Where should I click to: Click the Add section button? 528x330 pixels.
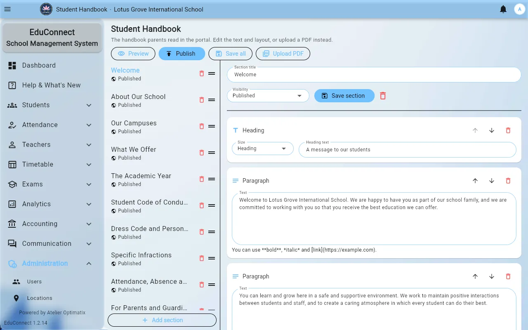(162, 320)
